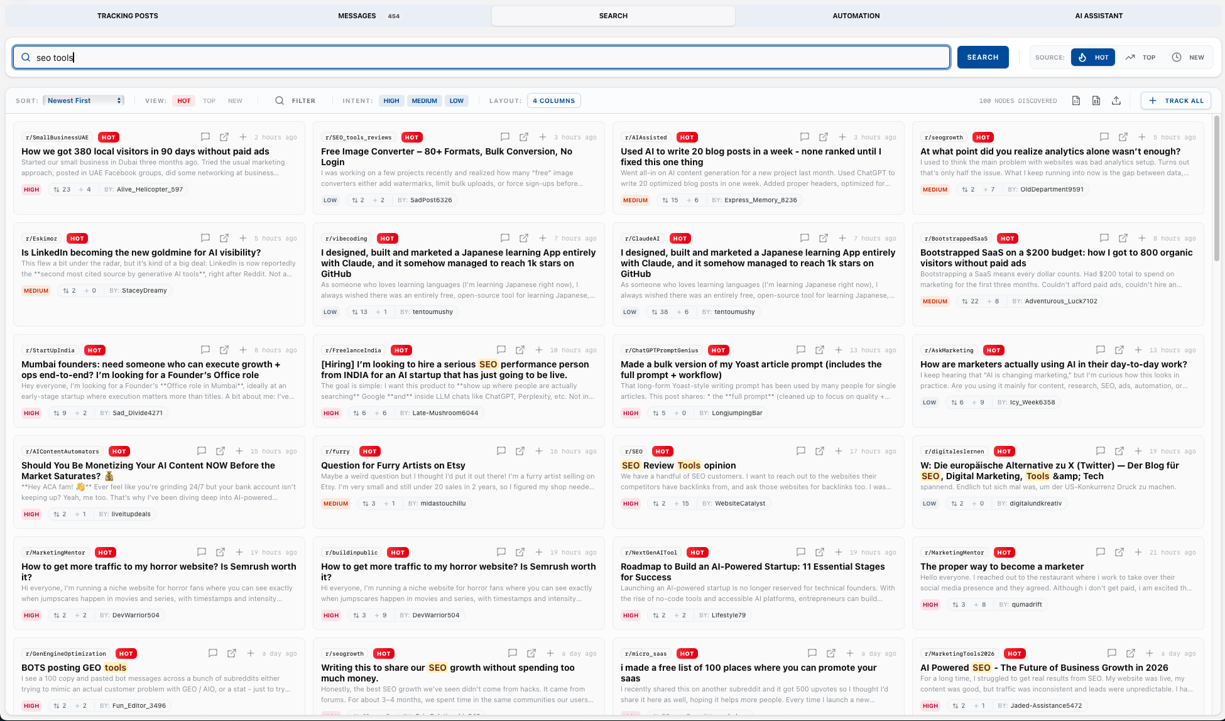1225x721 pixels.
Task: Click the spreadsheet file export icon
Action: point(1076,100)
